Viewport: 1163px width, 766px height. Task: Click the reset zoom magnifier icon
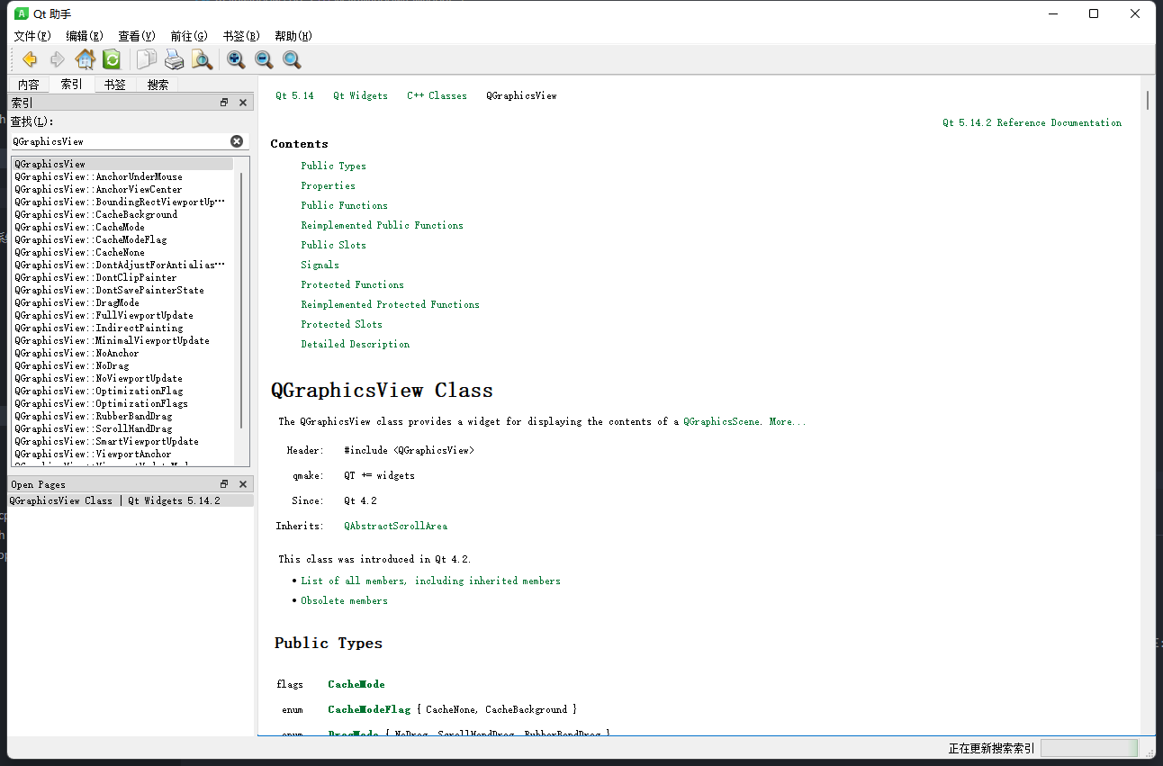click(292, 59)
